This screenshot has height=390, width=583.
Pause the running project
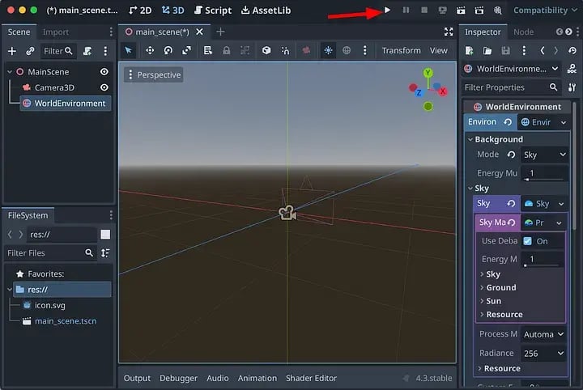tap(406, 10)
